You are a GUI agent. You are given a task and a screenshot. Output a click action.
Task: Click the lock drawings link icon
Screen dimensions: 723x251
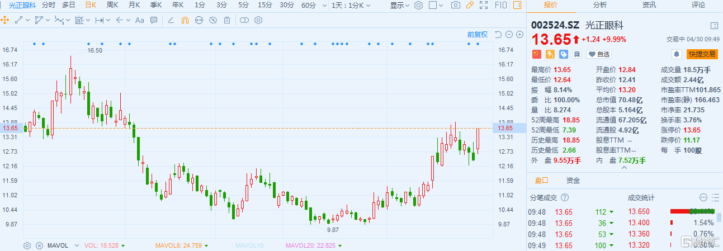point(199,20)
